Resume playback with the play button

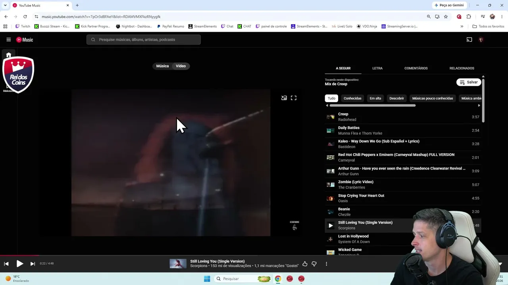[19, 264]
